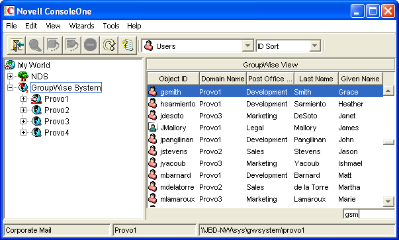Open the Wizards menu
399x240 pixels.
click(81, 26)
